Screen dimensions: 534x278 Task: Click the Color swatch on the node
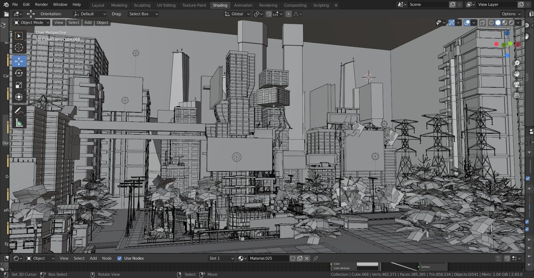[367, 264]
